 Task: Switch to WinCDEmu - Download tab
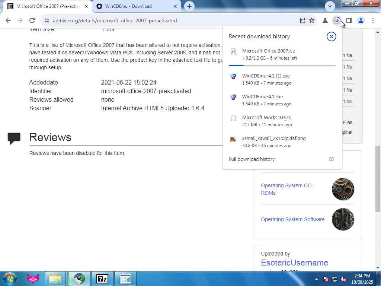click(137, 6)
